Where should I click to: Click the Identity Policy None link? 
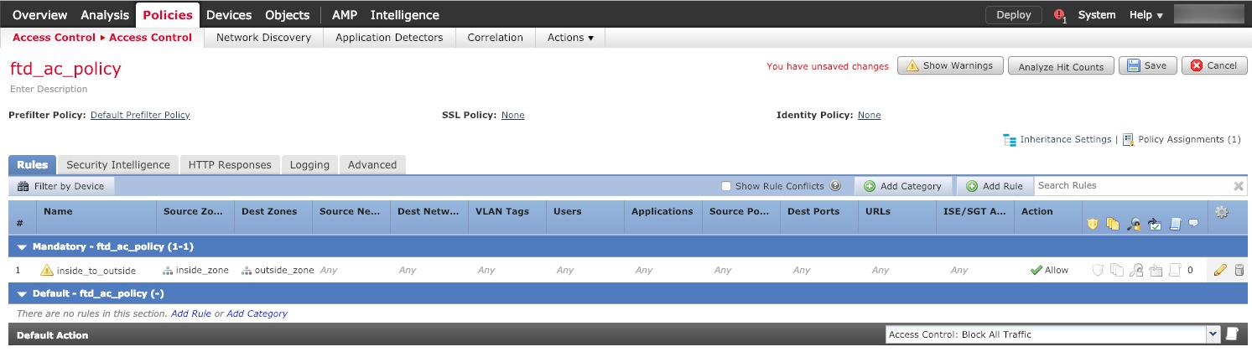click(869, 115)
